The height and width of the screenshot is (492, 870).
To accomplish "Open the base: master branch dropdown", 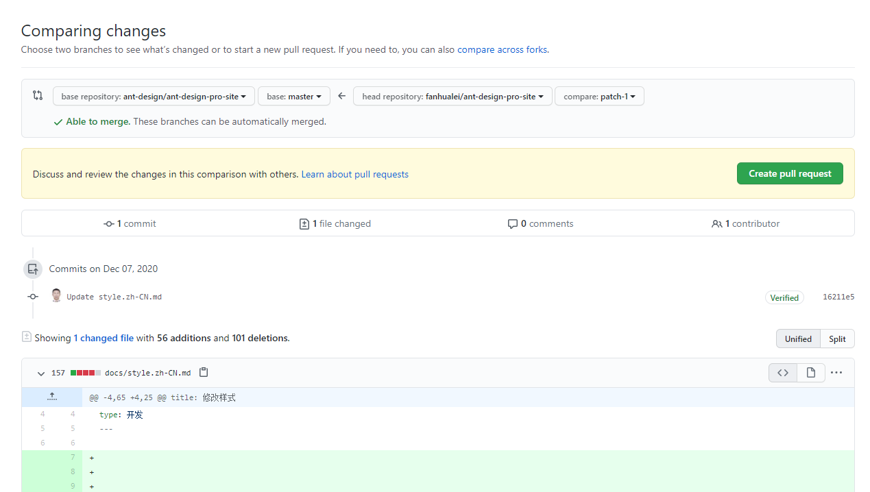I will tap(294, 96).
